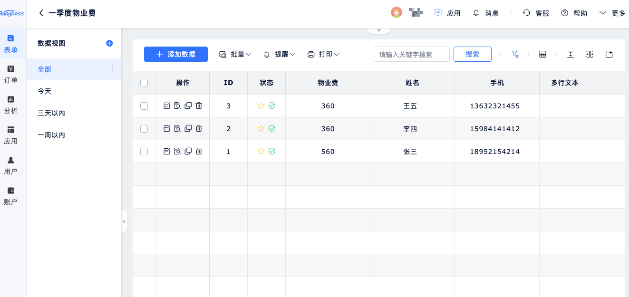Add a new data view with plus icon
The height and width of the screenshot is (297, 629).
pyautogui.click(x=109, y=43)
